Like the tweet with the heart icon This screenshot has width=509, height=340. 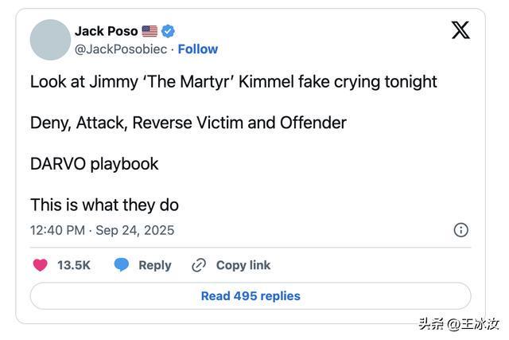(40, 265)
